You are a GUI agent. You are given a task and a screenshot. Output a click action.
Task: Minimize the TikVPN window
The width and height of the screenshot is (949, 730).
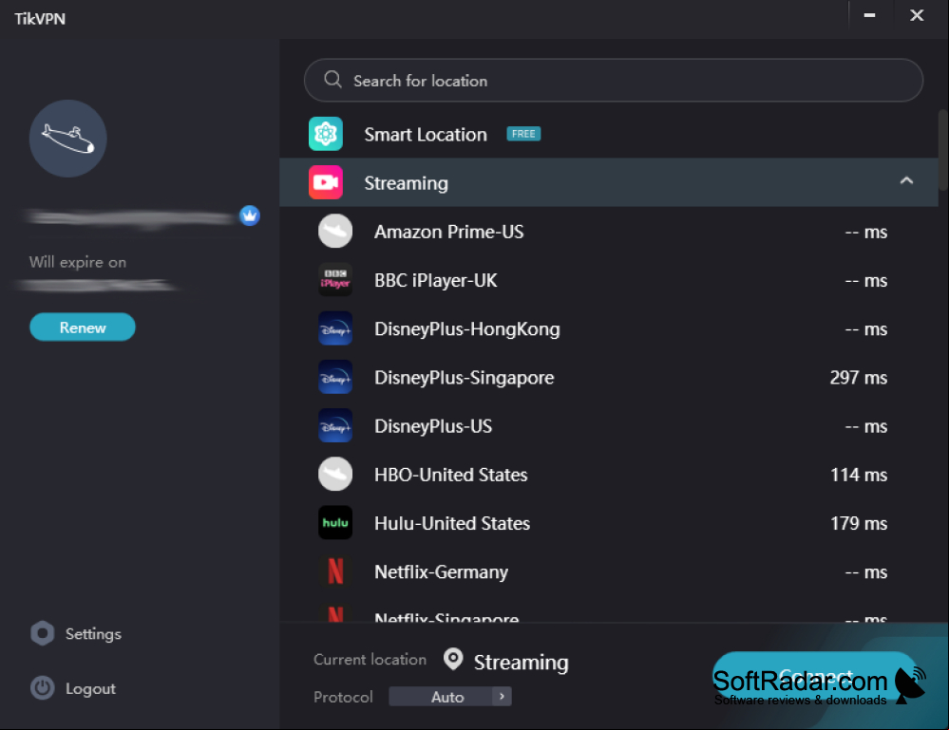(869, 15)
